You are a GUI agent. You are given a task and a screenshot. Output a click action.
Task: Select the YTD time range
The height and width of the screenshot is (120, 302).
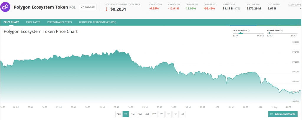(154, 114)
